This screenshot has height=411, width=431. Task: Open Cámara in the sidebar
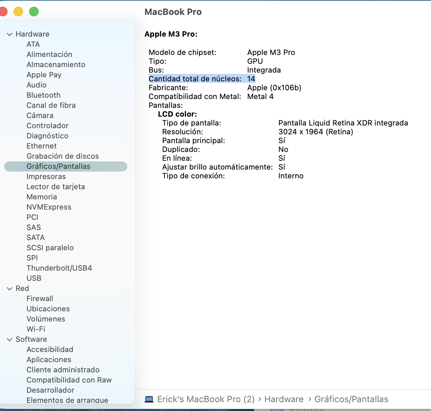click(x=40, y=116)
